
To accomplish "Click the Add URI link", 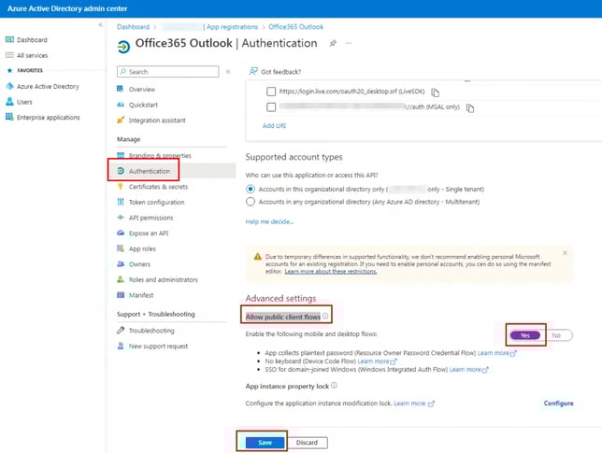I will 275,125.
